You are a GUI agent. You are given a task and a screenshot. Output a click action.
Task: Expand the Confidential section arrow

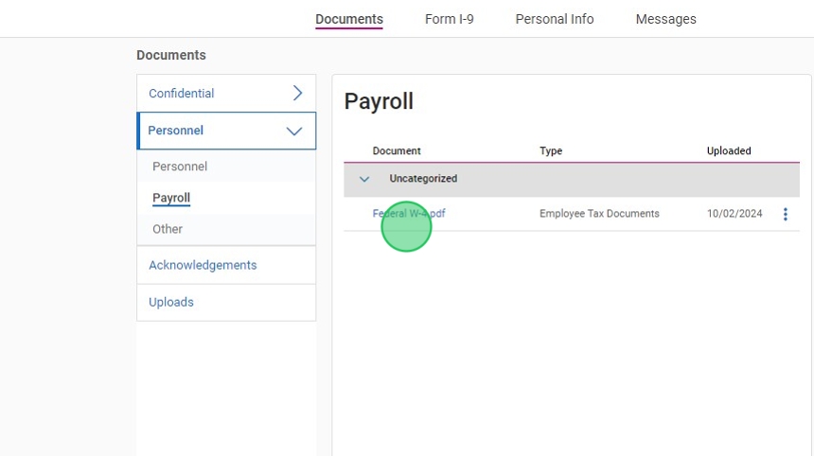tap(297, 93)
